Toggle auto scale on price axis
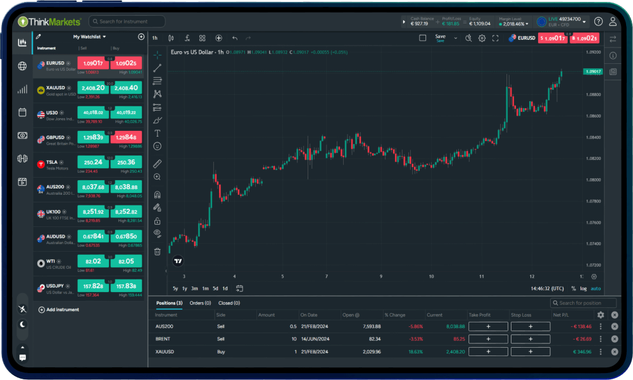This screenshot has height=380, width=633. pos(596,288)
